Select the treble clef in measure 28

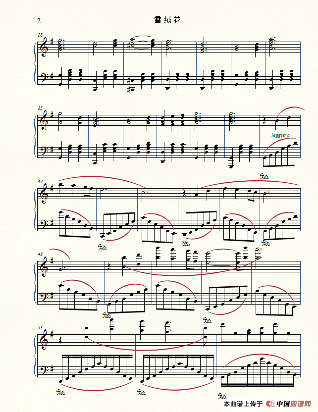point(44,47)
